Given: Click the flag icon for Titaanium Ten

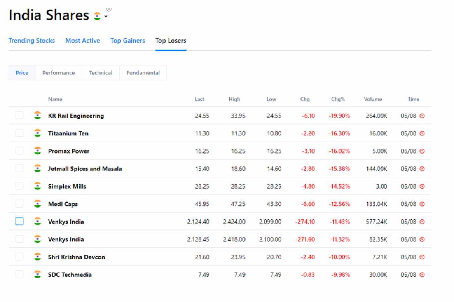Looking at the screenshot, I should pos(37,133).
